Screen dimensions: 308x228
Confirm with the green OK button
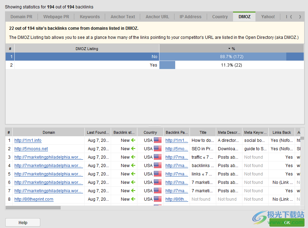click(x=287, y=222)
